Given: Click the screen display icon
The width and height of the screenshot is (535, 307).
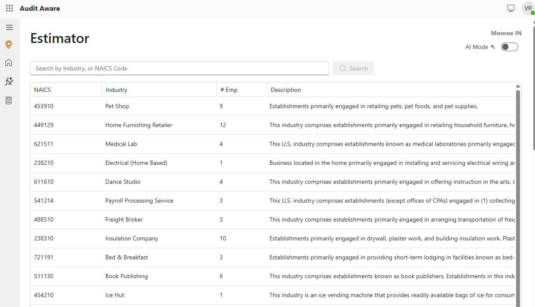Looking at the screenshot, I should pos(511,8).
